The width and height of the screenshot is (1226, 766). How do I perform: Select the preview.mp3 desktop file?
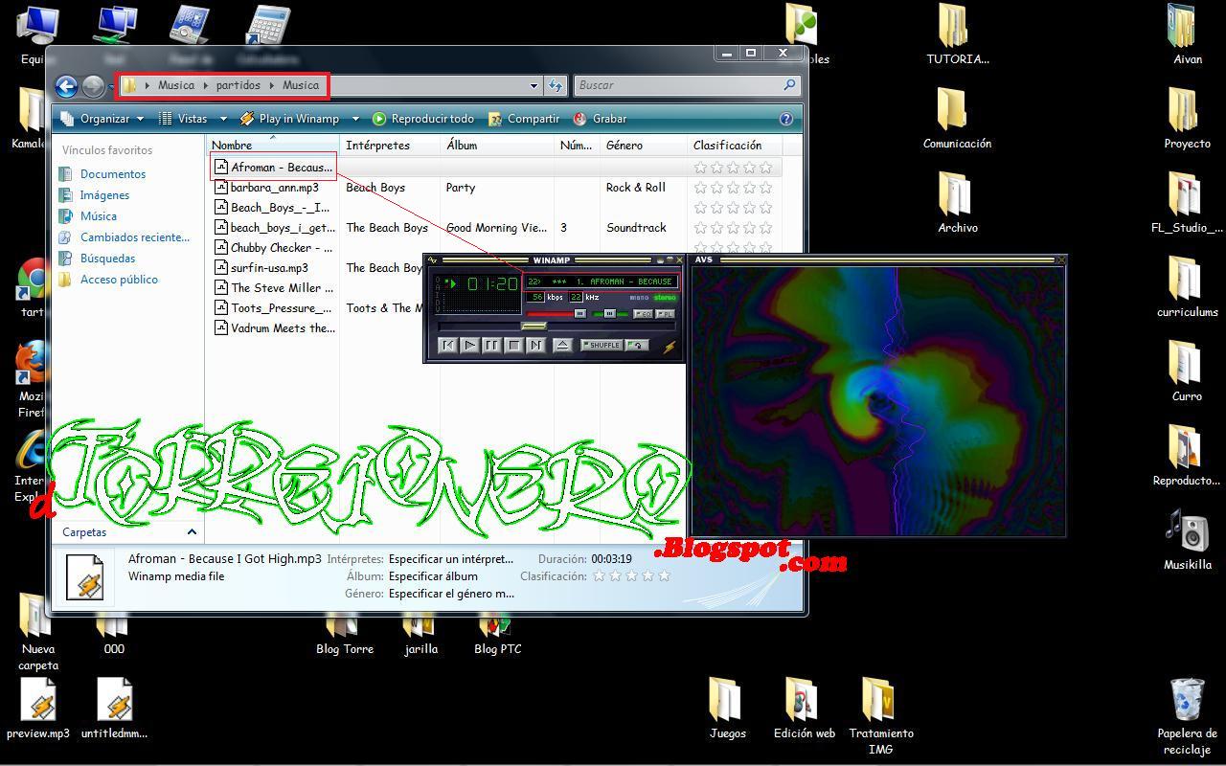38,710
